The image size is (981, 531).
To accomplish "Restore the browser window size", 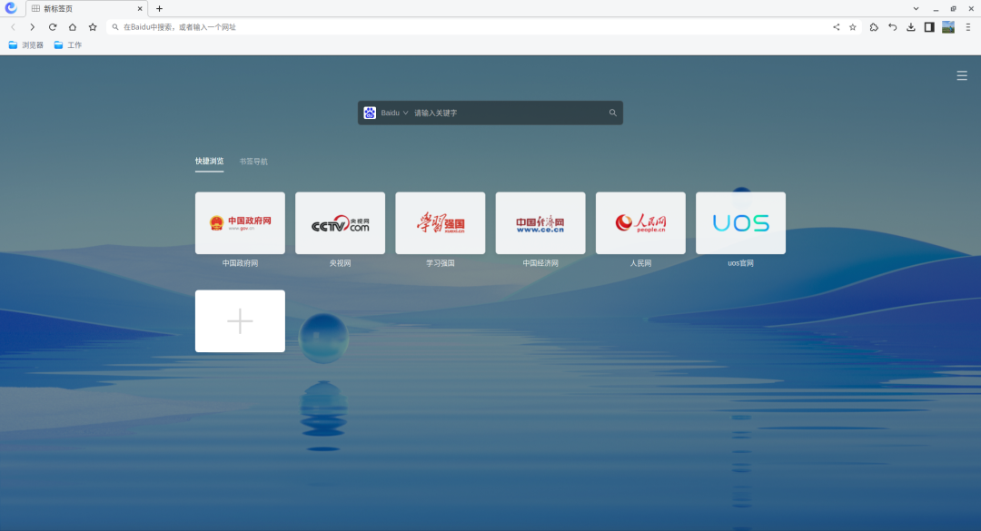I will pos(954,9).
